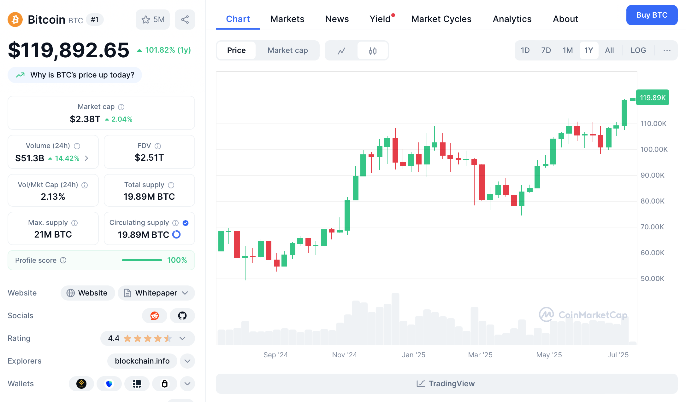The image size is (686, 402).
Task: Open the GitHub social link
Action: [x=182, y=316]
